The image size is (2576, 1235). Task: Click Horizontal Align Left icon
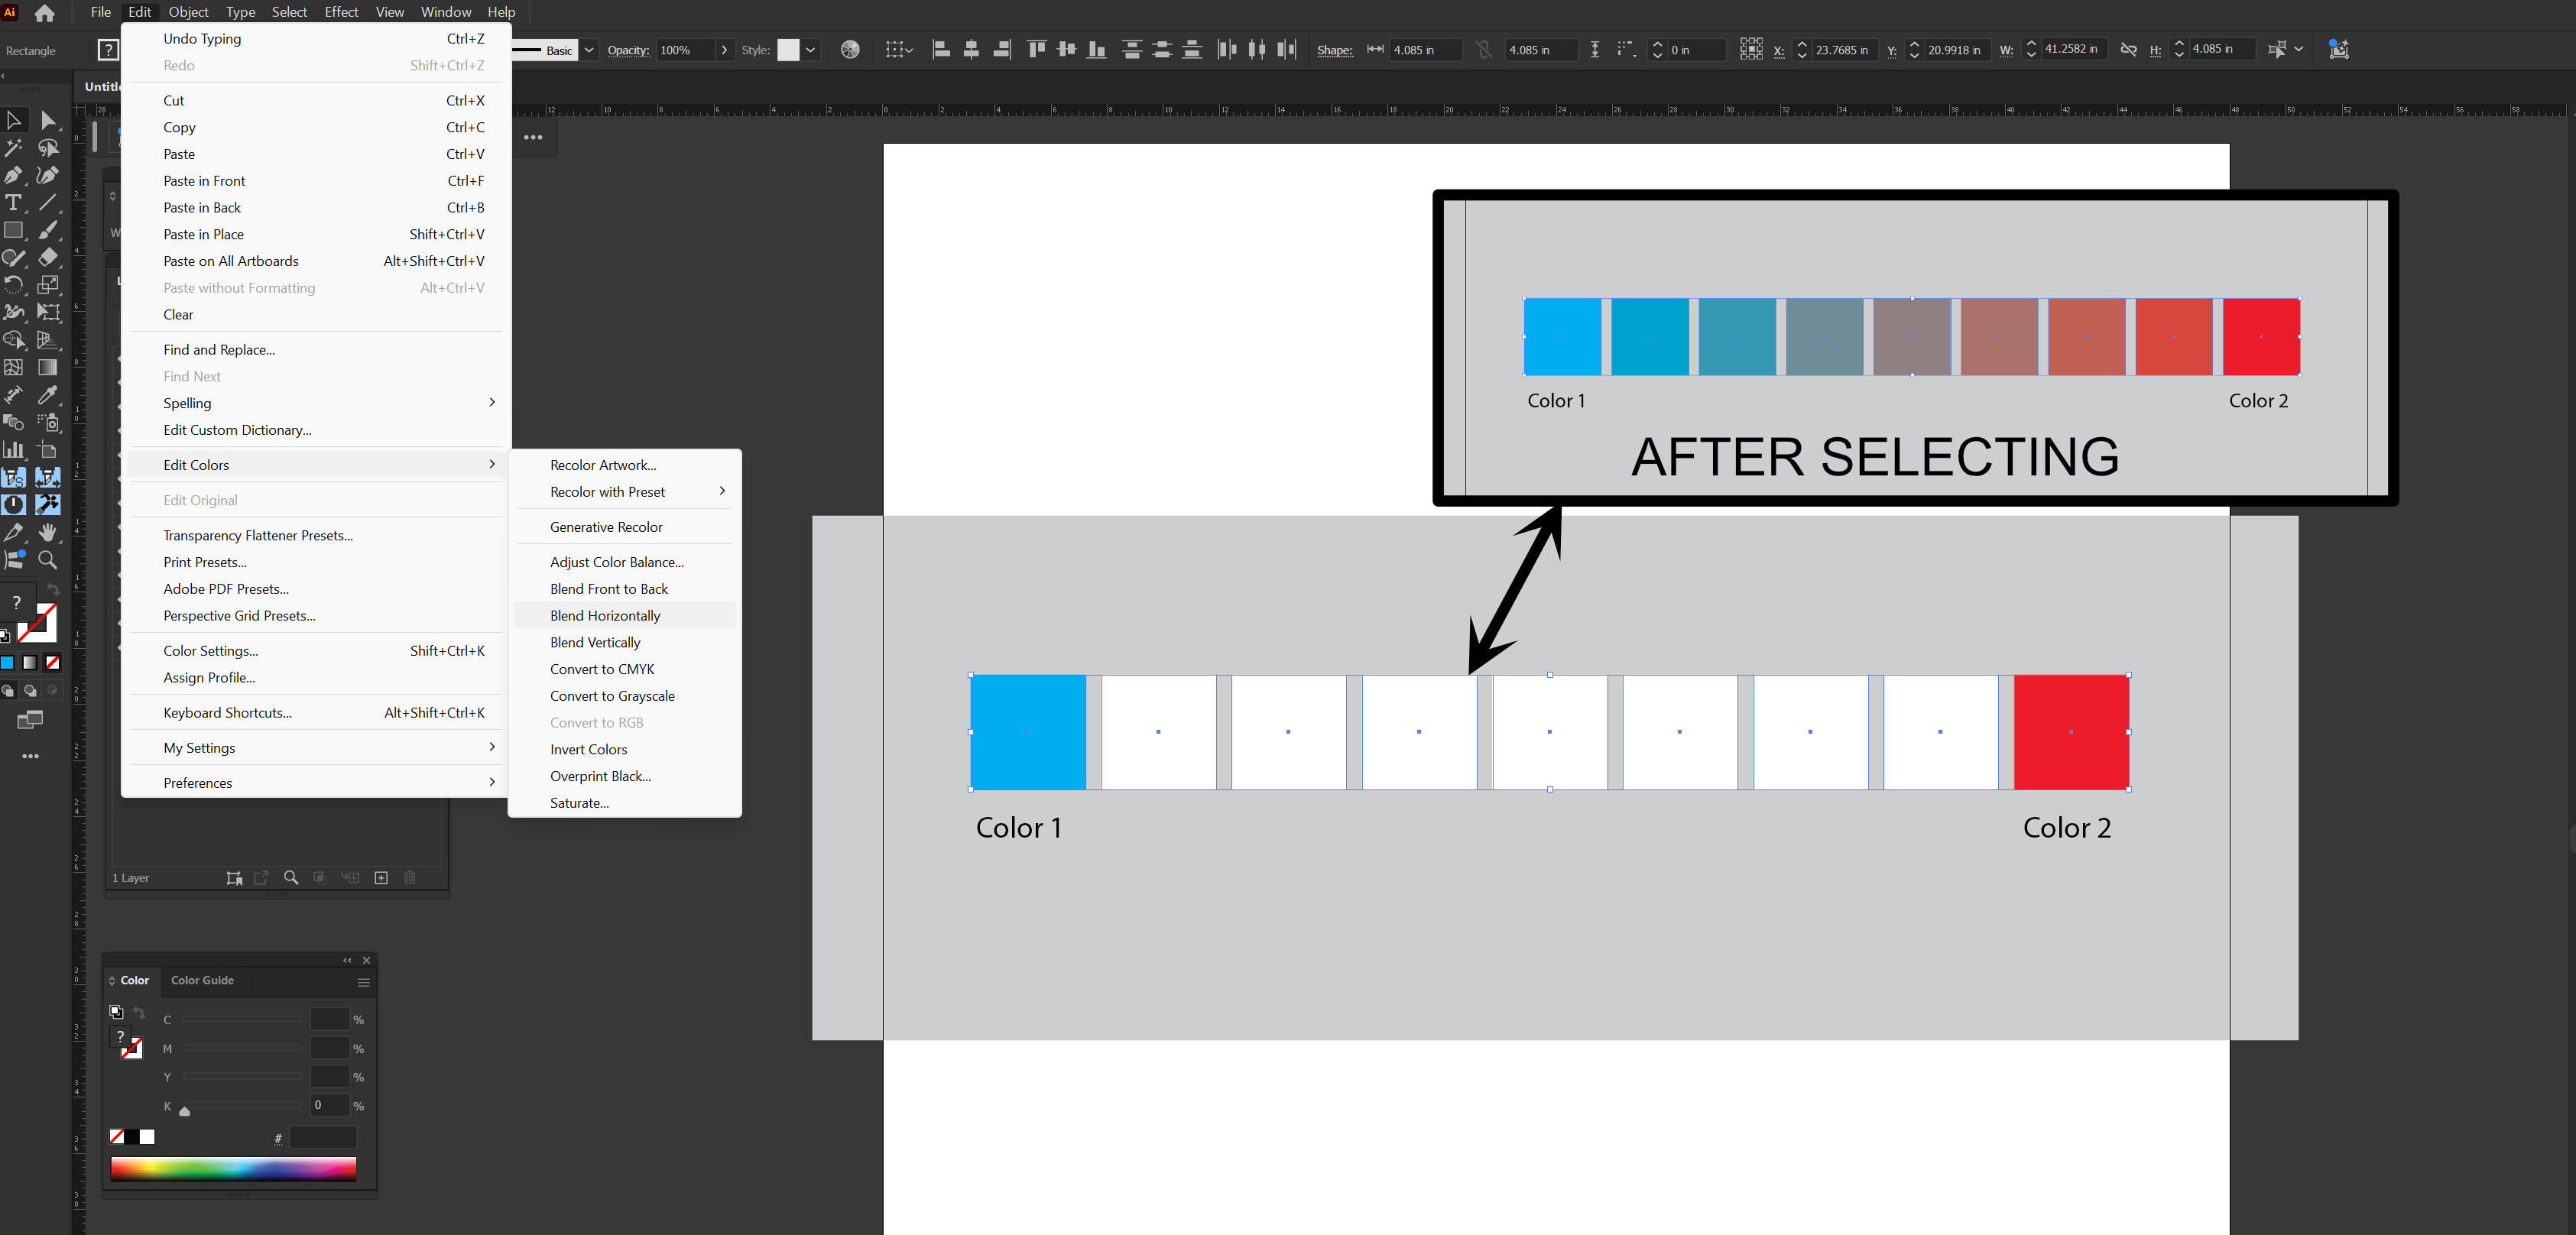[x=941, y=49]
